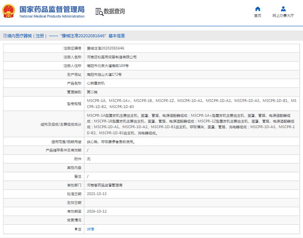Click the 管理类别 label
The height and width of the screenshot is (238, 303).
(x=74, y=92)
